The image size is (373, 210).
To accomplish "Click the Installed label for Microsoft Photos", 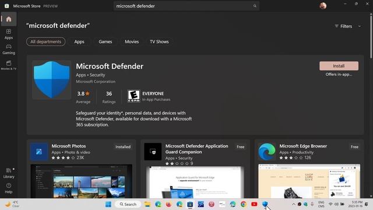I will 123,147.
